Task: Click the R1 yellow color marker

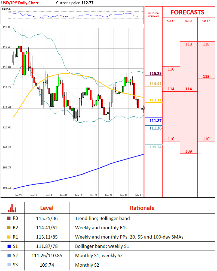Action: pyautogui.click(x=10, y=237)
